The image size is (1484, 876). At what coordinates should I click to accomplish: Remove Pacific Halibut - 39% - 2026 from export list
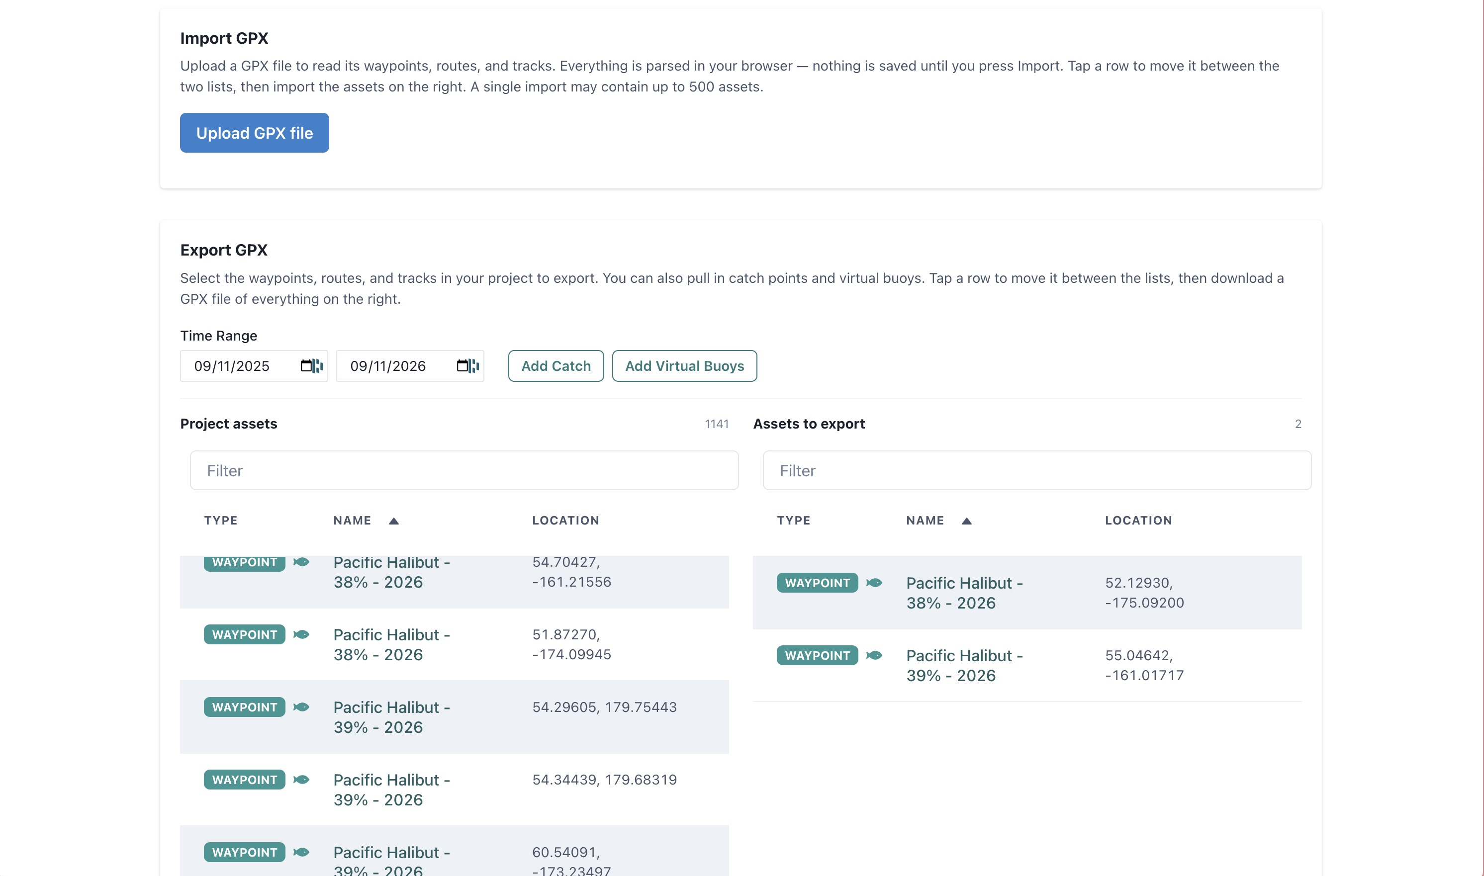coord(1027,665)
